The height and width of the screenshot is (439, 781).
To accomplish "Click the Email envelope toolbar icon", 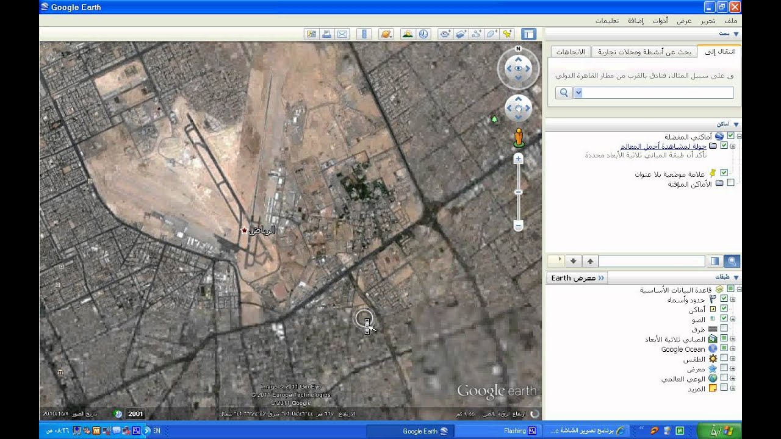I will point(342,34).
